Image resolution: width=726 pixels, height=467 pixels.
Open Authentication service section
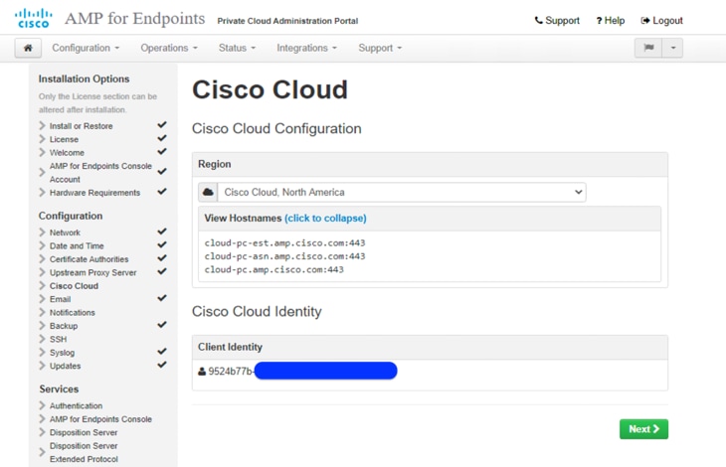coord(76,406)
